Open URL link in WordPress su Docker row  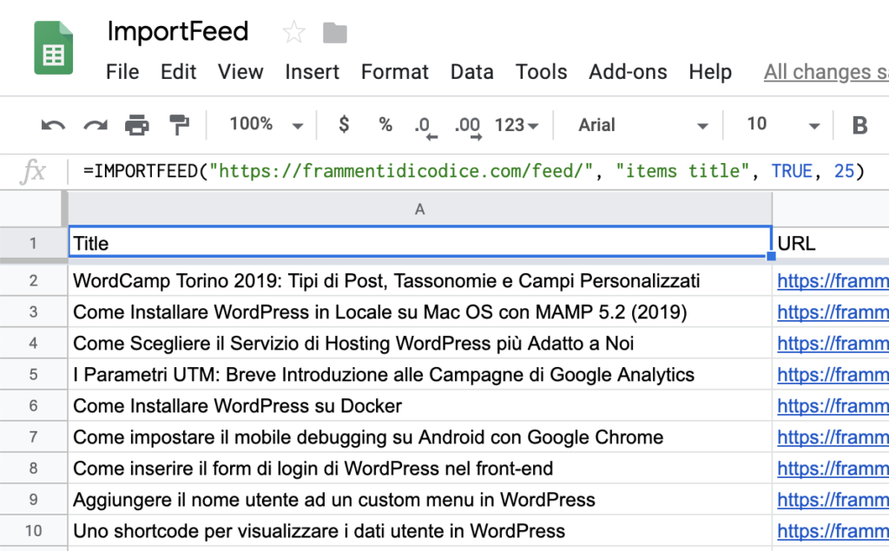click(x=833, y=406)
